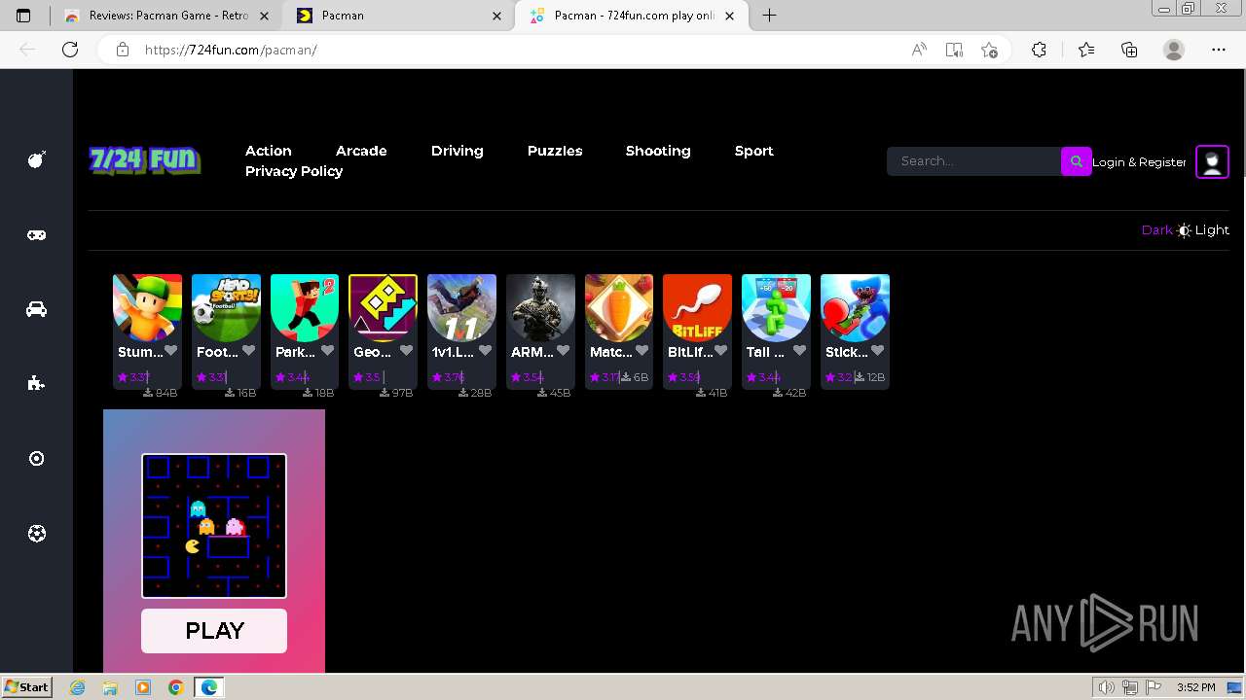The width and height of the screenshot is (1246, 700).
Task: Favorite the BitLif... game with its heart
Action: click(720, 351)
